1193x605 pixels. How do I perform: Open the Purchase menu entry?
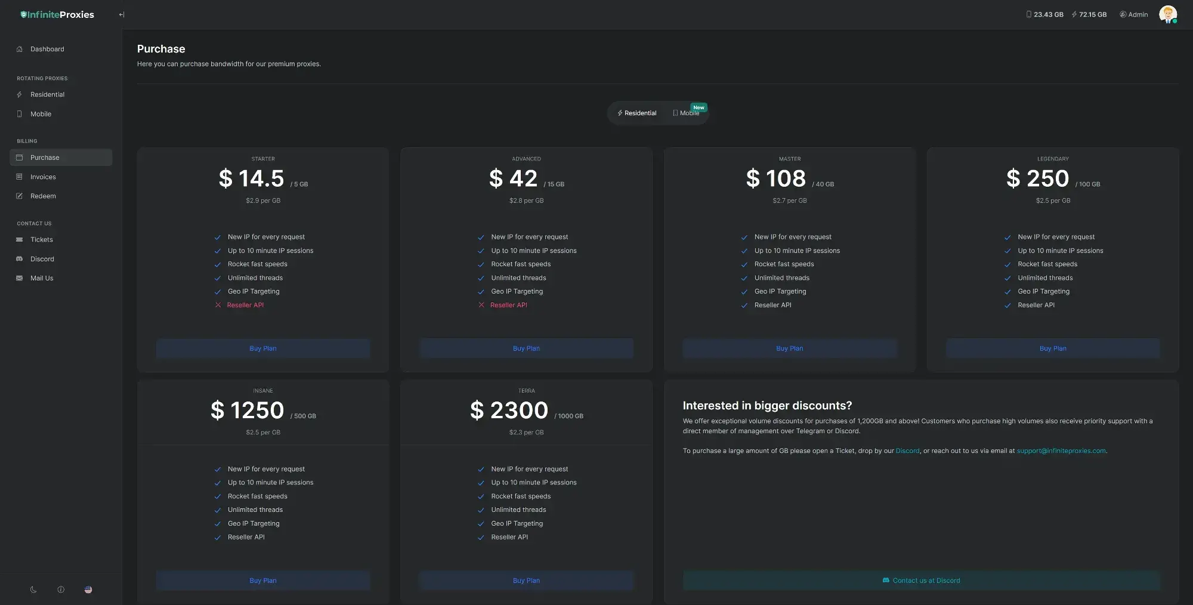click(x=45, y=157)
